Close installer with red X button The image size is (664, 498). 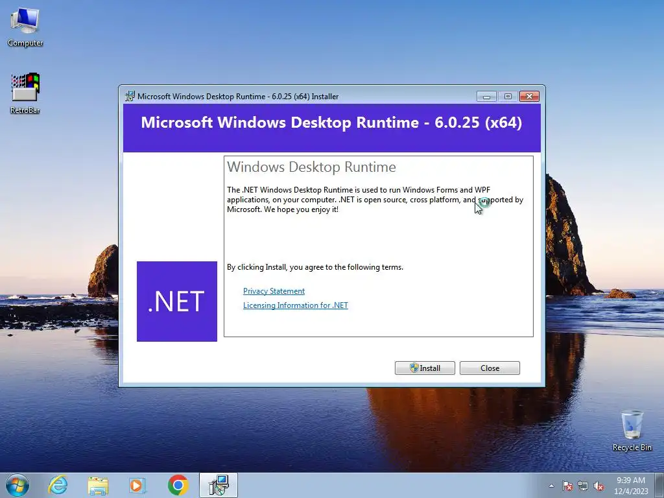(x=529, y=97)
